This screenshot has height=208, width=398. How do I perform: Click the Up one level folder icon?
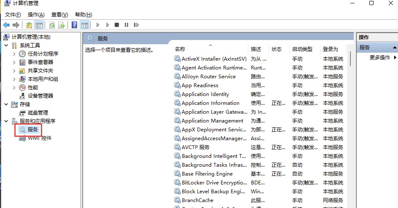29,25
